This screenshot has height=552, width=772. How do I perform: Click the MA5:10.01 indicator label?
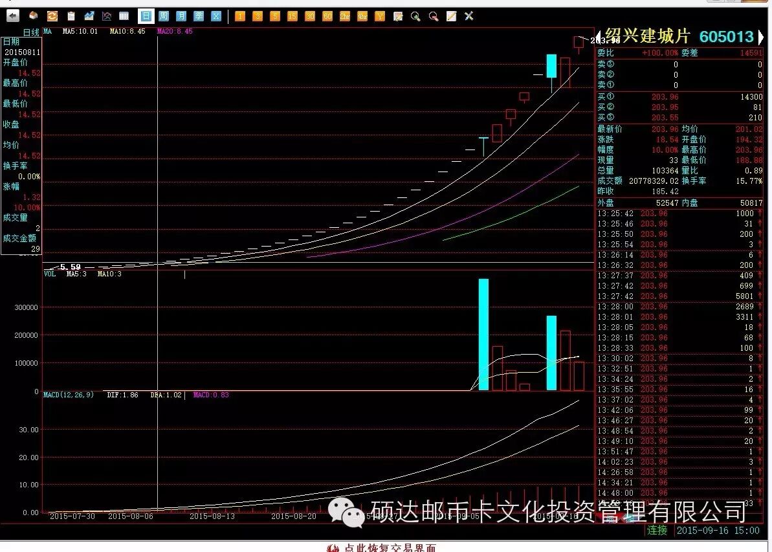(80, 31)
